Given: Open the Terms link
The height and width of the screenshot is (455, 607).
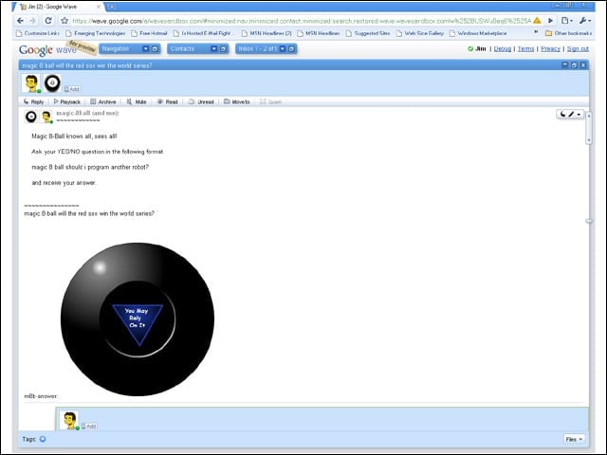Looking at the screenshot, I should pos(525,48).
